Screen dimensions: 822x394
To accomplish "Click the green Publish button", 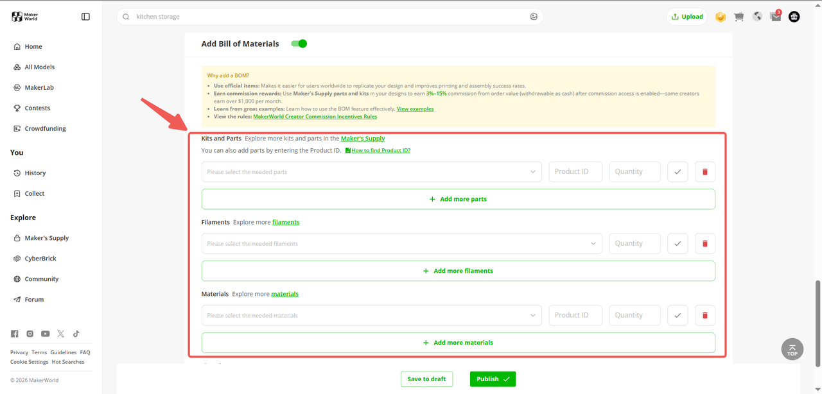I will 493,379.
